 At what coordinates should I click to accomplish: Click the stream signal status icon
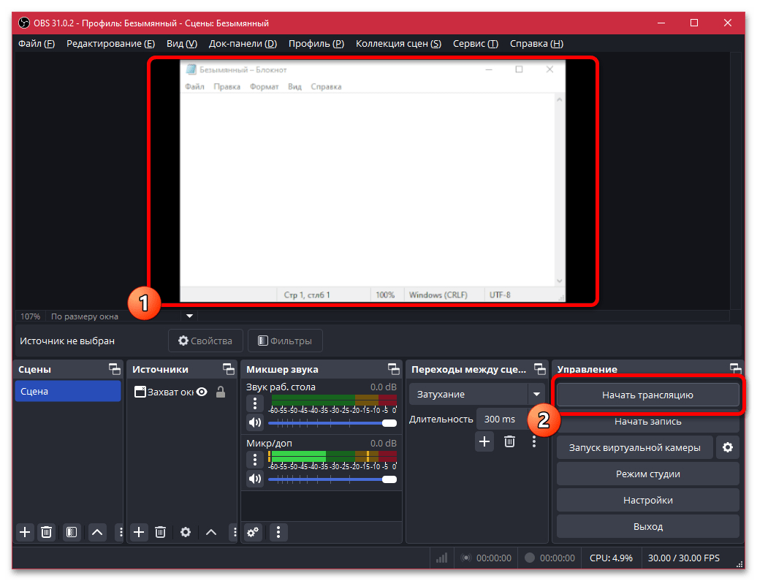point(442,558)
